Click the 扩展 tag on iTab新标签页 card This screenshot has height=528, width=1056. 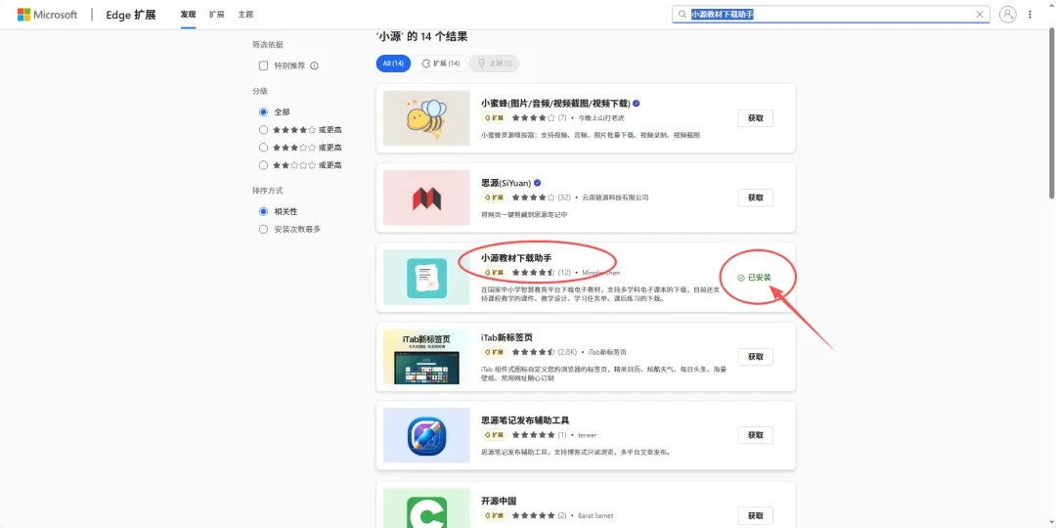click(x=495, y=352)
